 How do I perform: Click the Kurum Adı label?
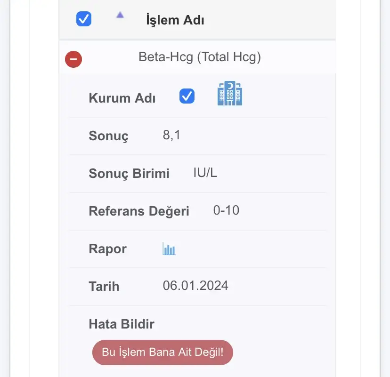click(122, 98)
